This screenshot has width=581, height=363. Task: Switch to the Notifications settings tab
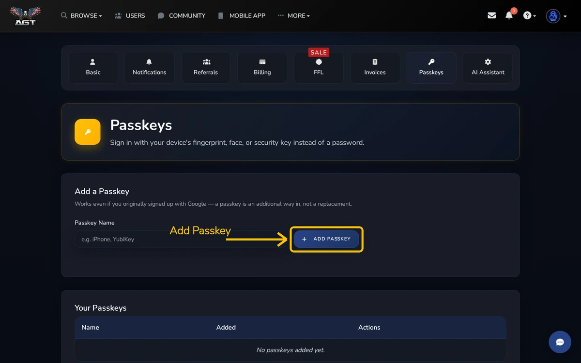tap(149, 68)
